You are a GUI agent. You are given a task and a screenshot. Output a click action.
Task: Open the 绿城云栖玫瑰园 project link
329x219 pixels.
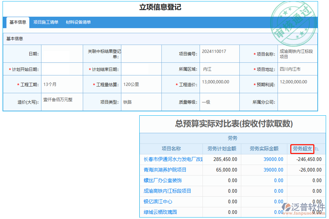[160, 212]
